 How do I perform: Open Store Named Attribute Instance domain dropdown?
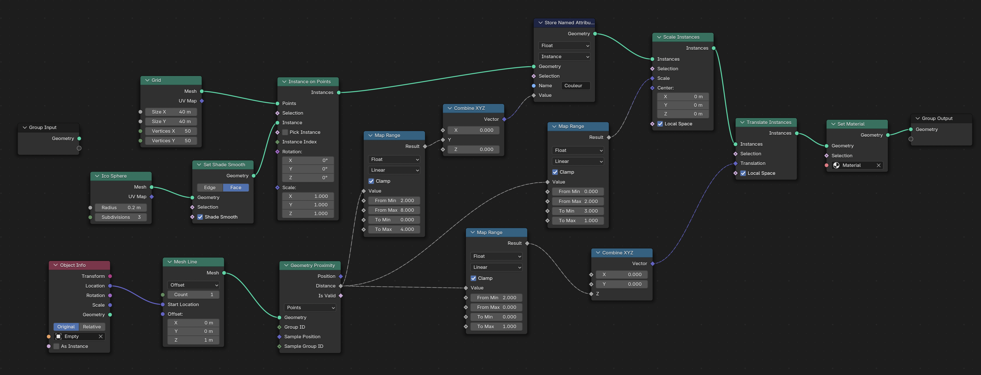coord(564,56)
